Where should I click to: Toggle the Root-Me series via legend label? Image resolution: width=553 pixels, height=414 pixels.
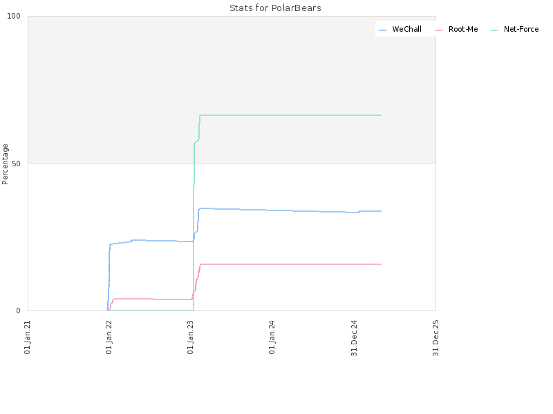point(463,29)
